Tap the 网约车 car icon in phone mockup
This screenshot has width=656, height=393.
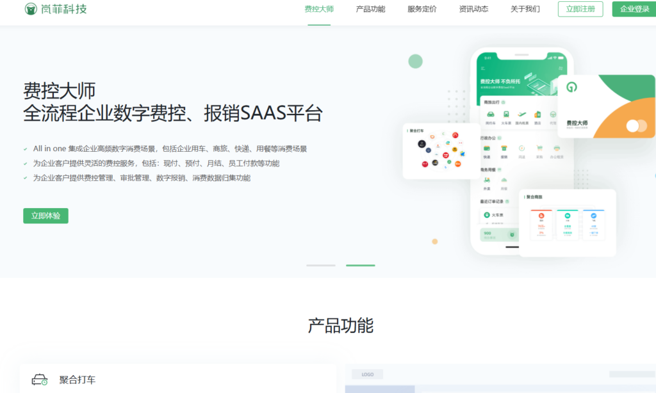490,115
